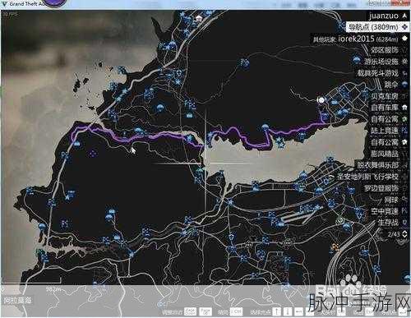Click the house icon at the map's top
Viewport: 411px width, 318px height.
tap(199, 19)
